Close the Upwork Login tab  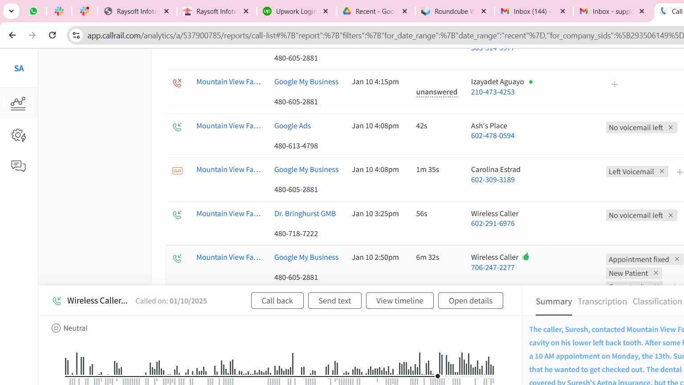(326, 11)
